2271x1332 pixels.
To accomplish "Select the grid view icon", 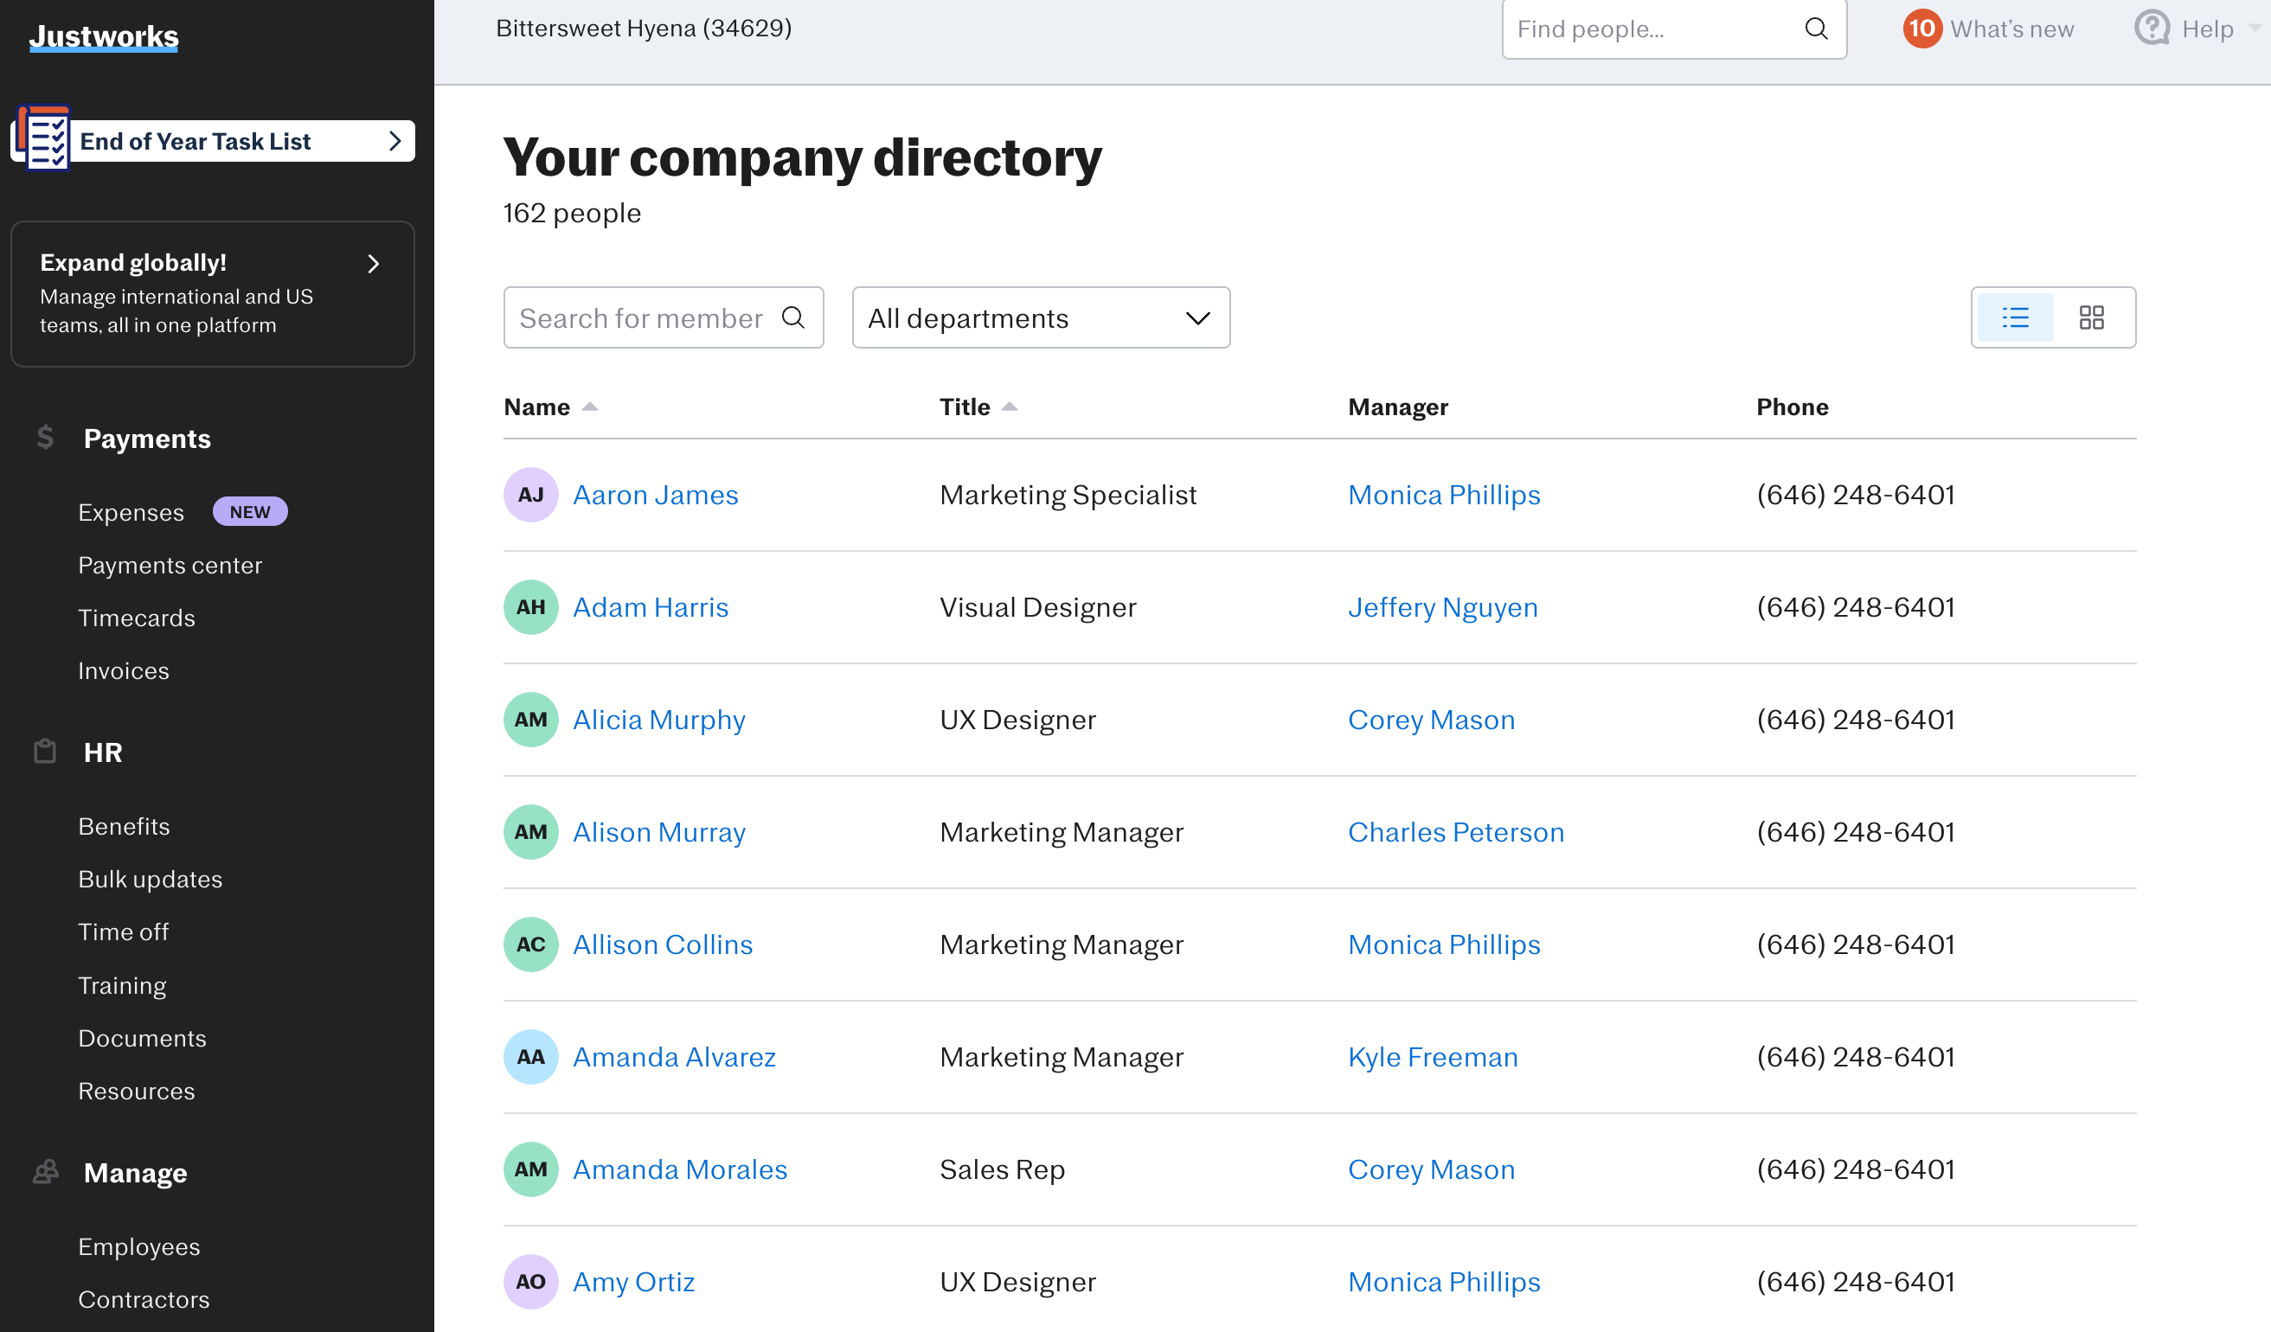I will pos(2093,317).
